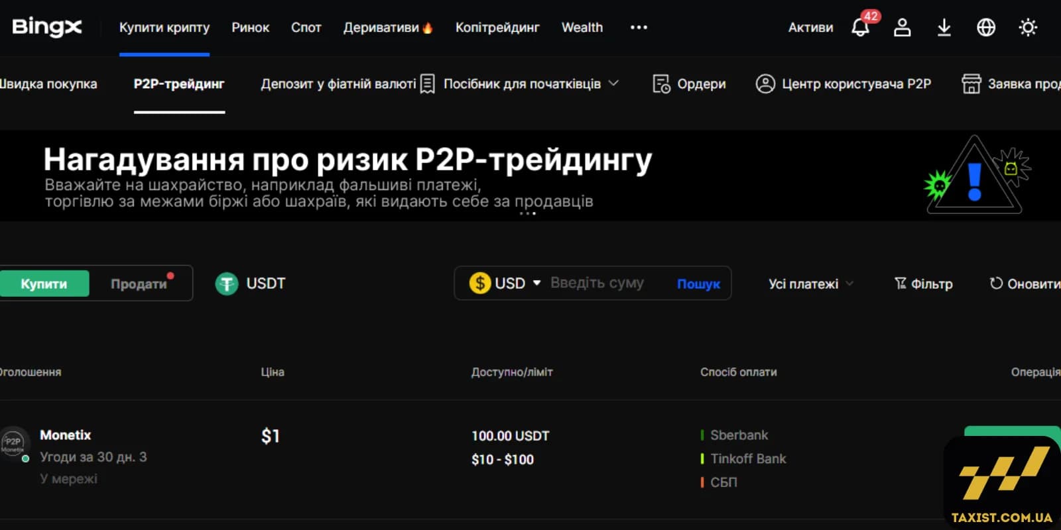
Task: Click the Tinkoff Bank payment method
Action: click(748, 458)
